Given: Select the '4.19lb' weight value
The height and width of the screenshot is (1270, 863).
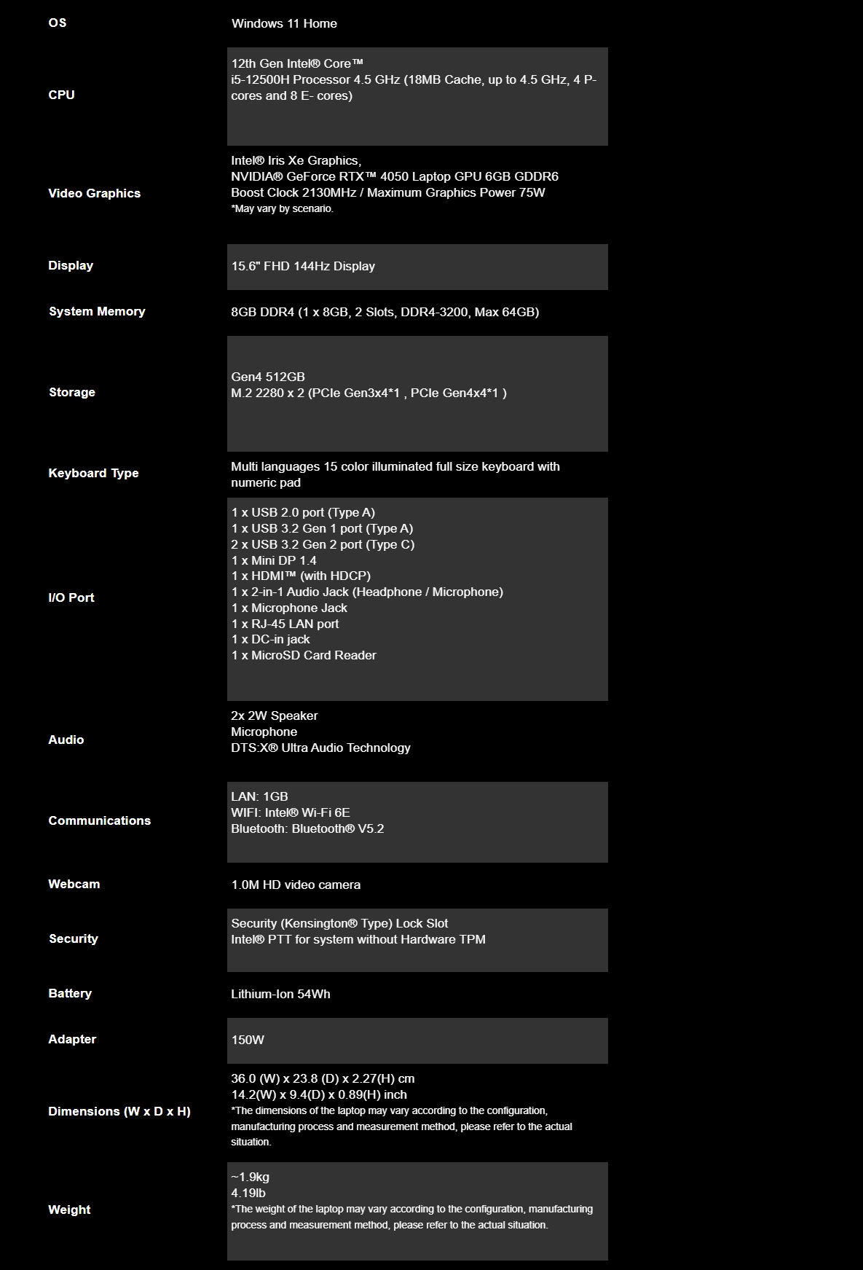Looking at the screenshot, I should 248,1193.
